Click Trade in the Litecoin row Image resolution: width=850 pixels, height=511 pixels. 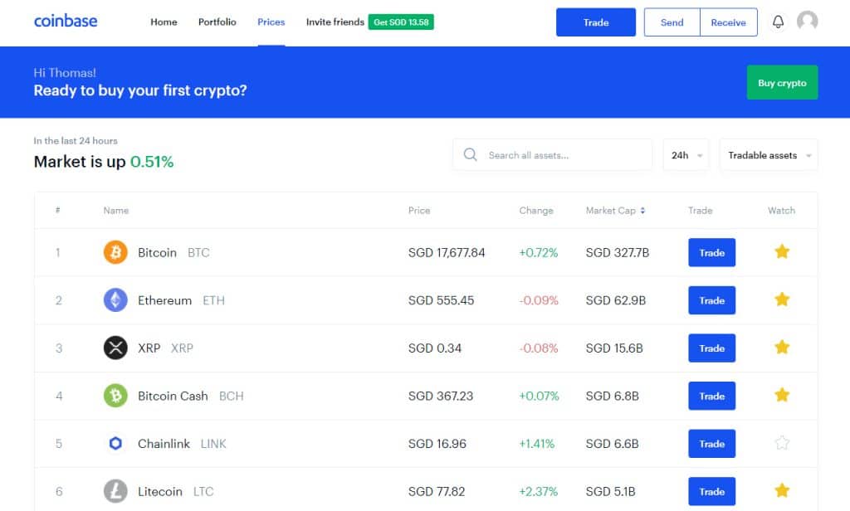tap(711, 491)
